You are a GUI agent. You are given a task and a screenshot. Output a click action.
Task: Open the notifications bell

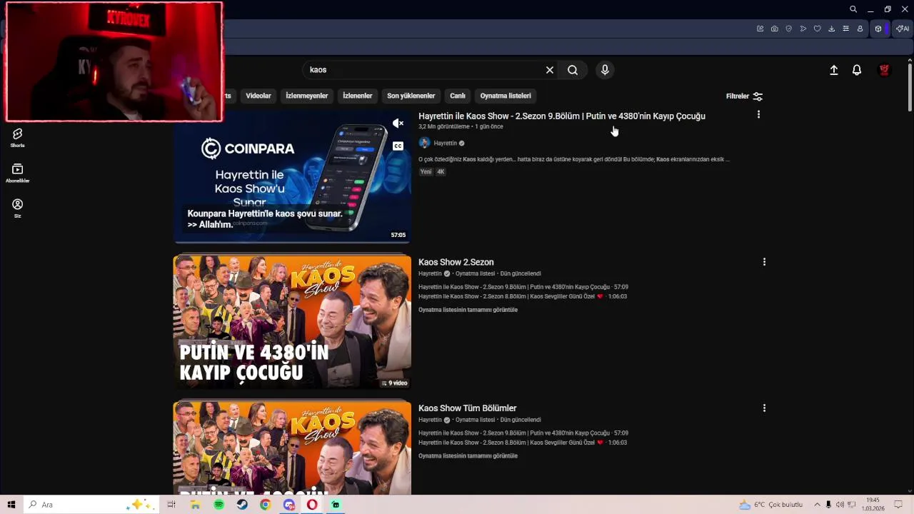click(x=857, y=70)
